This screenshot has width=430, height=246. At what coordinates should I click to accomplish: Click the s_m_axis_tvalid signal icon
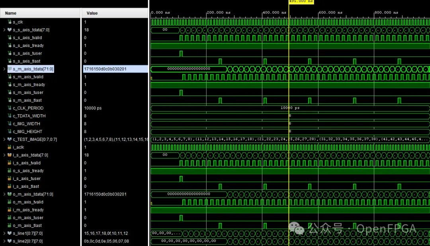[x=10, y=77]
